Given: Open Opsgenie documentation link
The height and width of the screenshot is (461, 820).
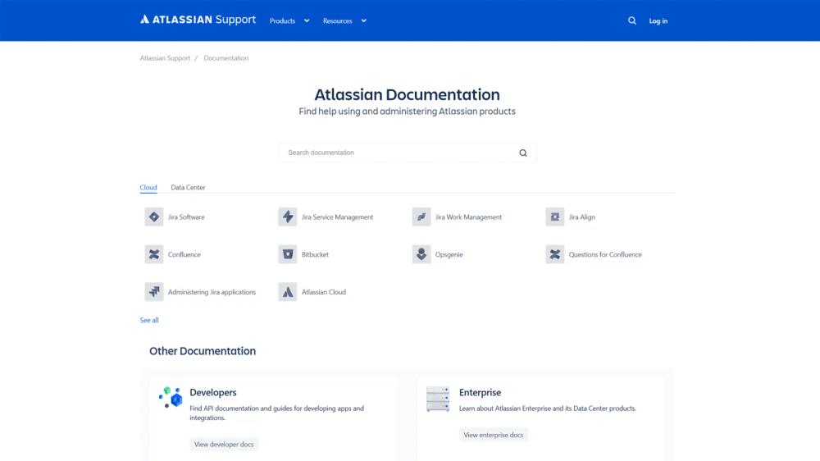Looking at the screenshot, I should 449,255.
